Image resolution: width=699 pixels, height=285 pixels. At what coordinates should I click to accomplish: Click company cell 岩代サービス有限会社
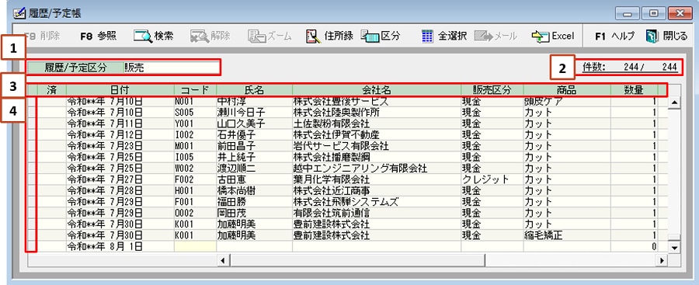click(x=377, y=146)
